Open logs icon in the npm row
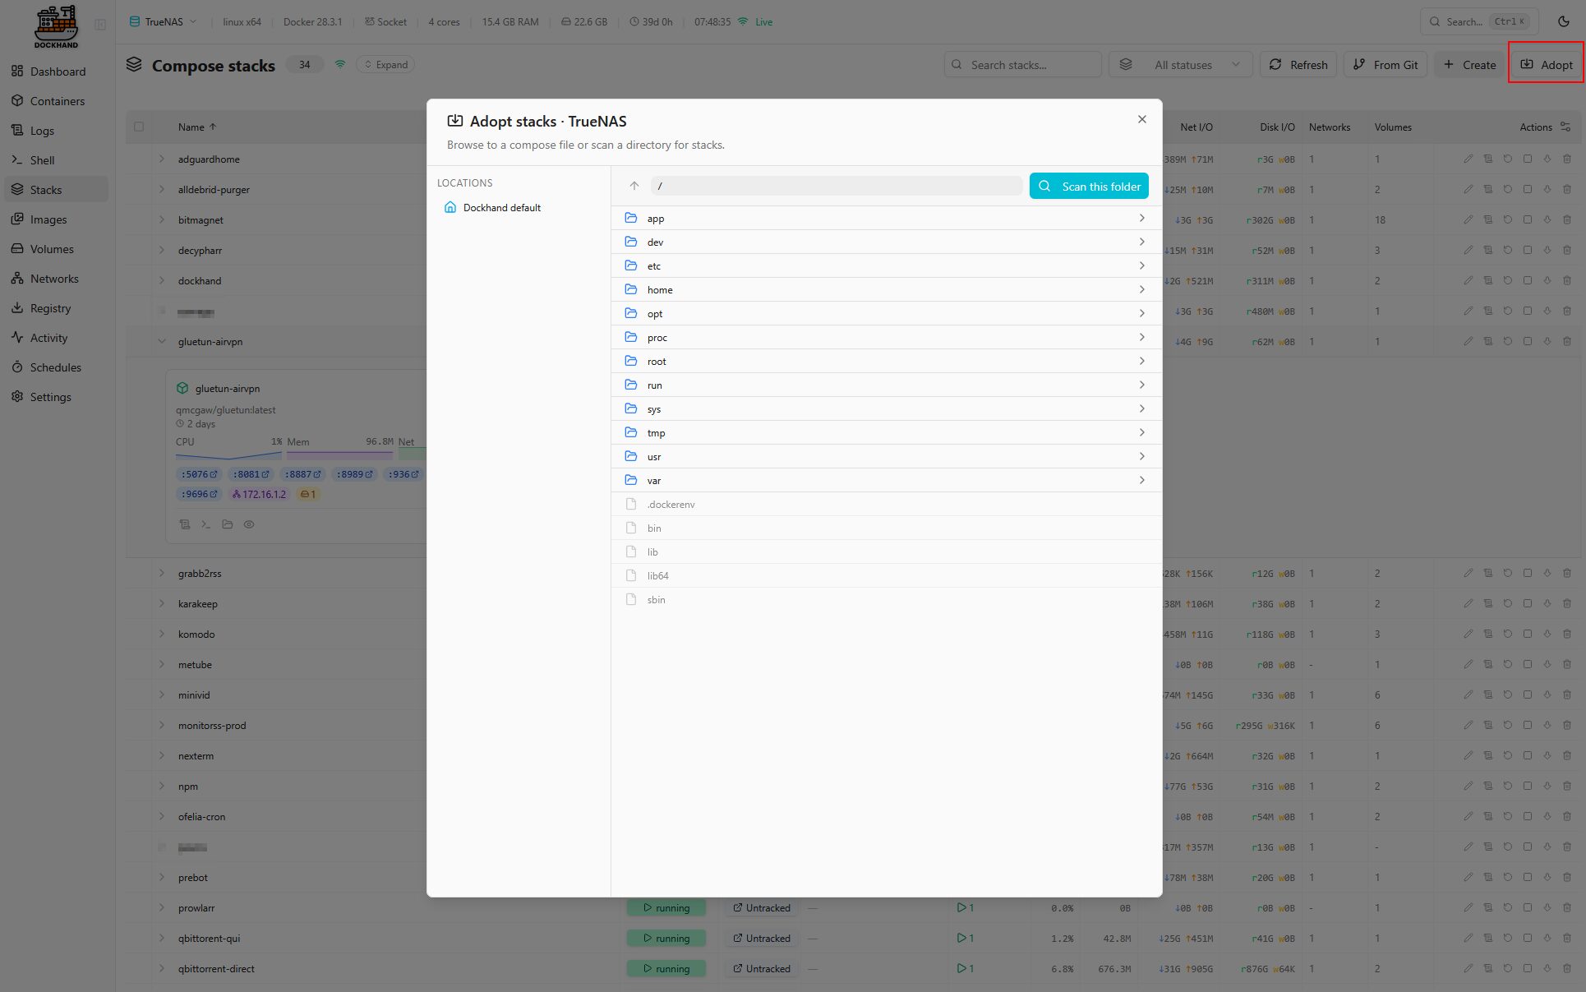Screen dimensions: 1586x992 pyautogui.click(x=1487, y=786)
